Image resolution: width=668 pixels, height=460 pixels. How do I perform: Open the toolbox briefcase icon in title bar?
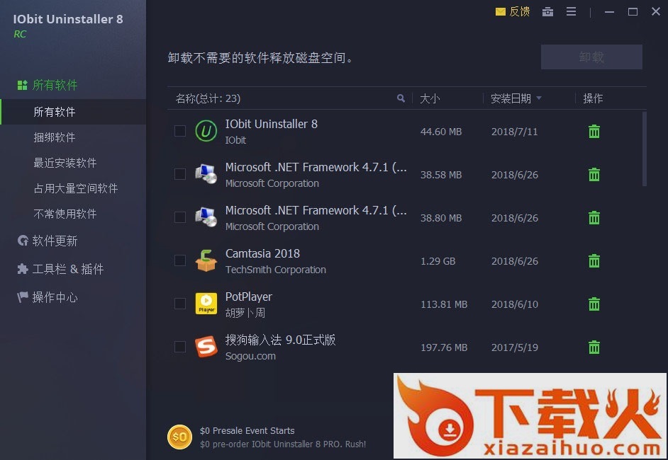[x=547, y=12]
